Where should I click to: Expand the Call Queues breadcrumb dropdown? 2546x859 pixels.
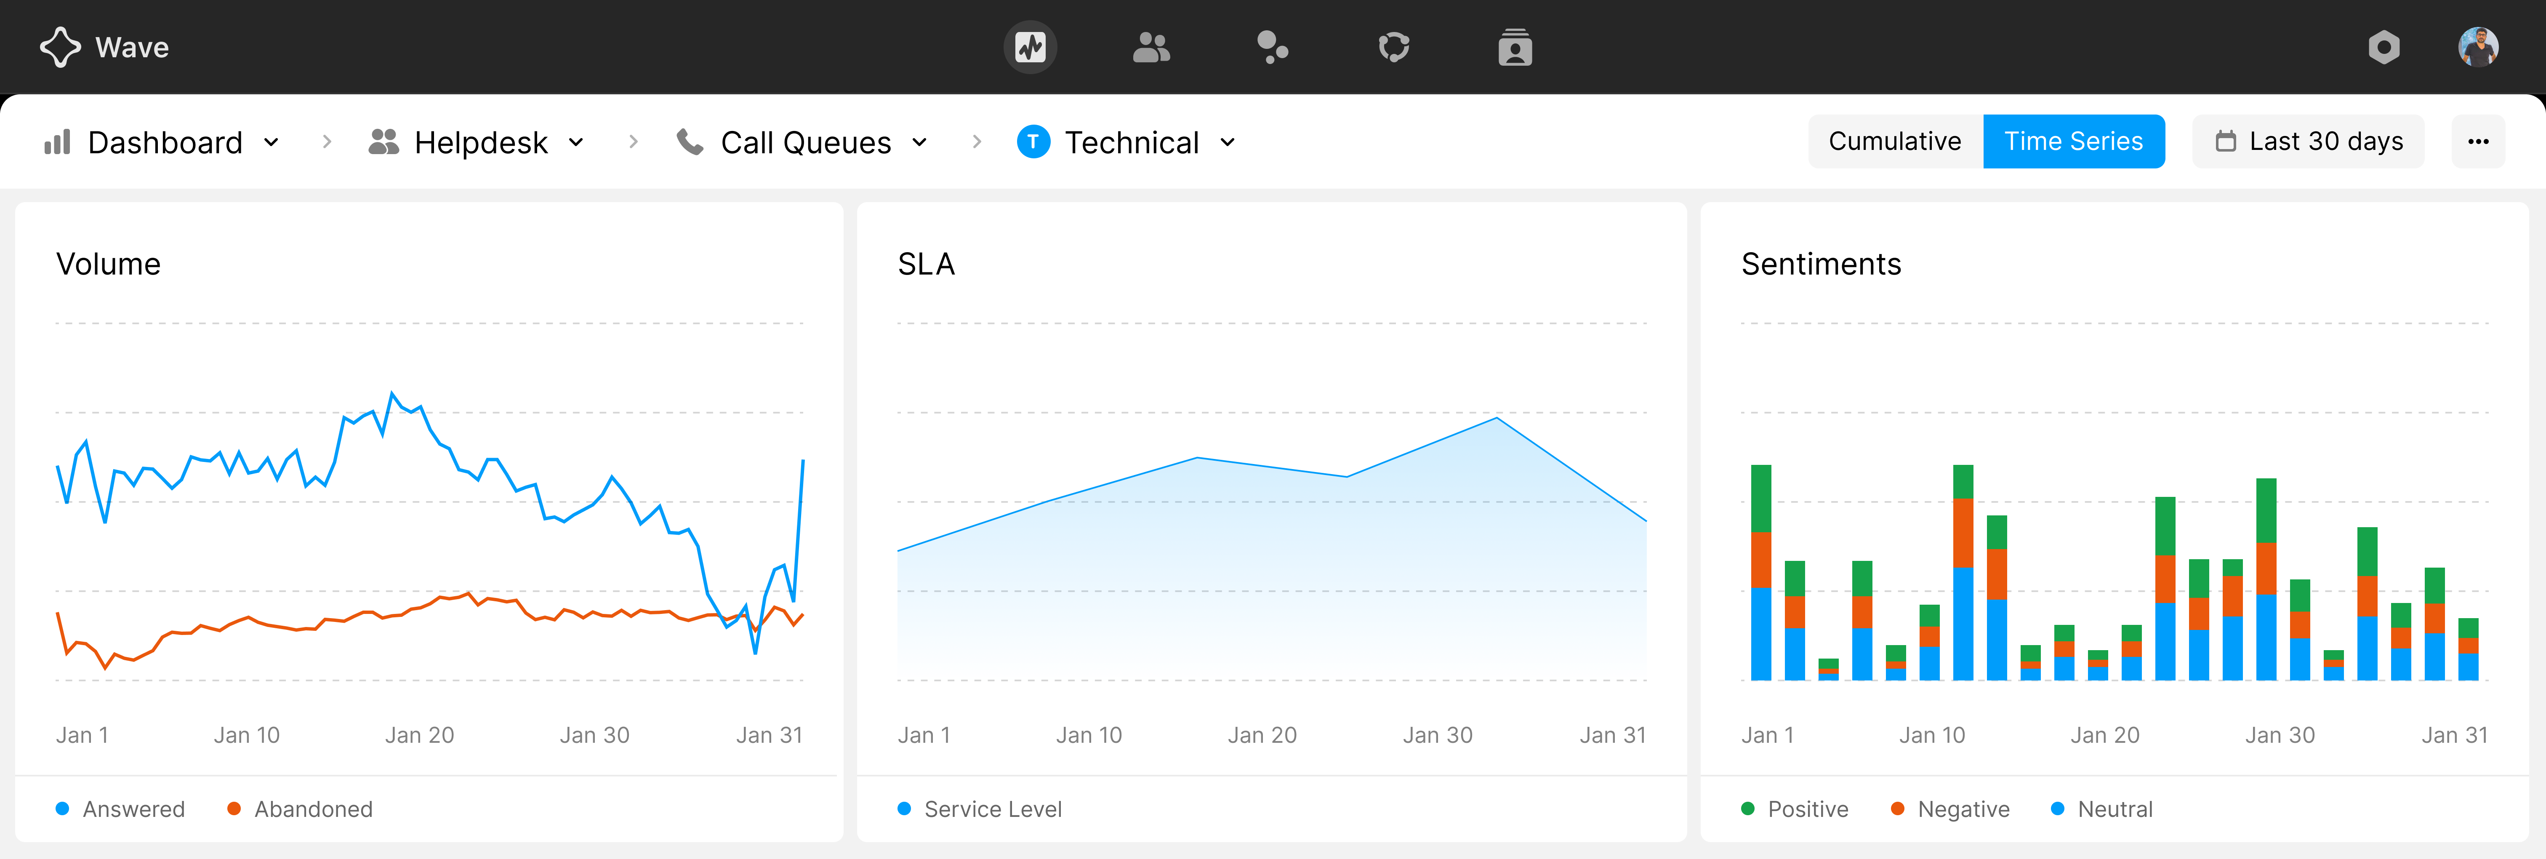pos(919,142)
